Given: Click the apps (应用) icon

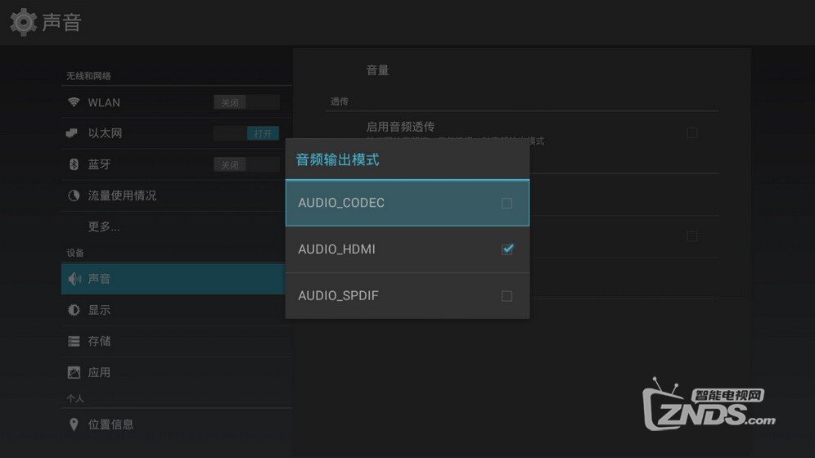Looking at the screenshot, I should pyautogui.click(x=74, y=372).
